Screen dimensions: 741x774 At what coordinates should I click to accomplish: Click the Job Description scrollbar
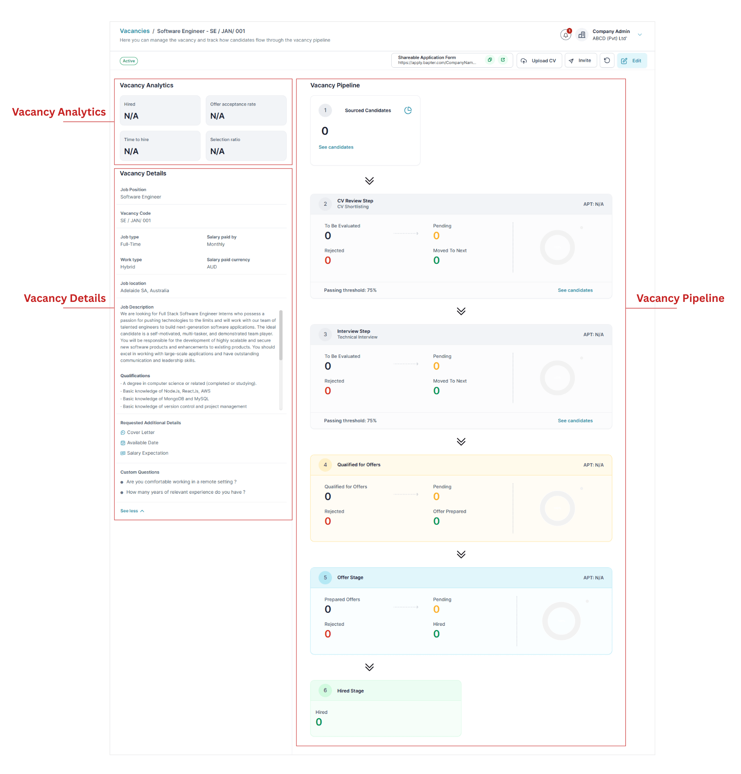tap(281, 335)
